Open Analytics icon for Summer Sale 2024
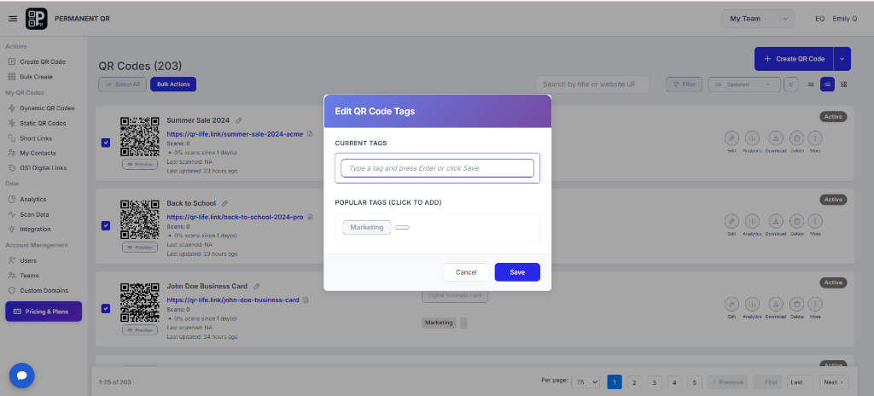Viewport: 874px width, 396px height. (753, 137)
